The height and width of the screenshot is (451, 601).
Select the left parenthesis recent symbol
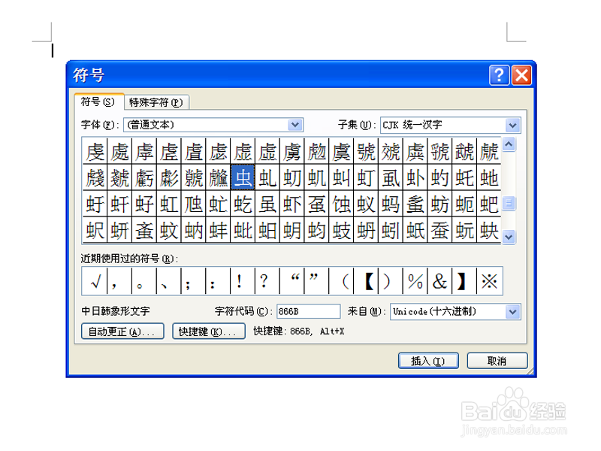pyautogui.click(x=341, y=281)
